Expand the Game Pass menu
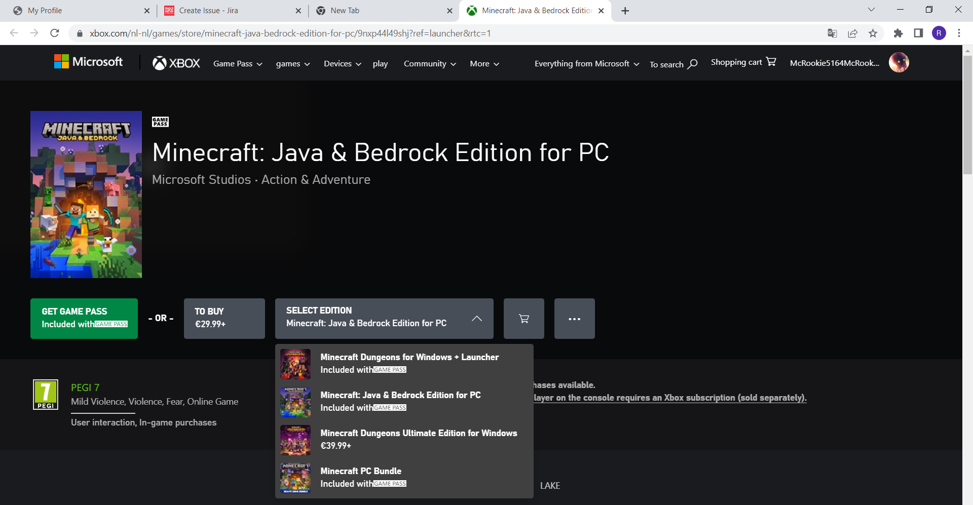This screenshot has width=973, height=505. [238, 64]
